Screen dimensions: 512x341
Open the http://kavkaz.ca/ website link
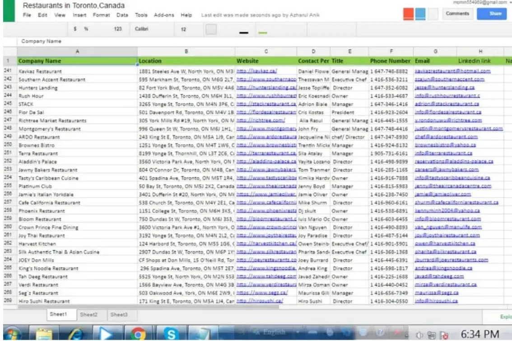[x=256, y=71]
